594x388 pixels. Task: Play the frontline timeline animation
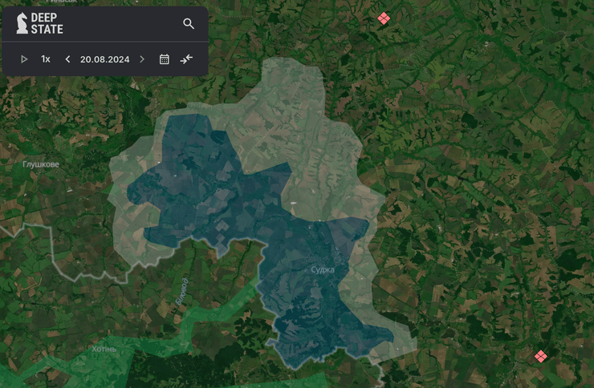click(x=24, y=59)
